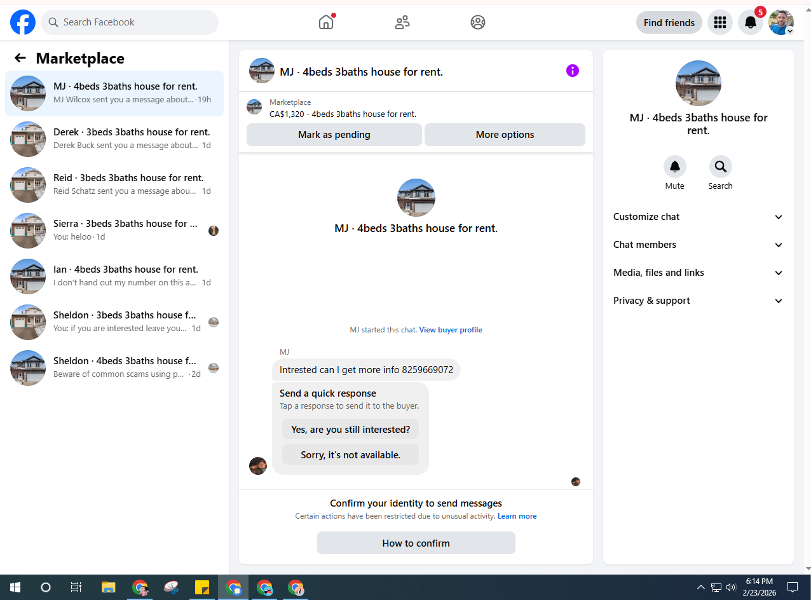Screen dimensions: 811x600
Task: Open Windows notification center icon
Action: click(x=793, y=587)
